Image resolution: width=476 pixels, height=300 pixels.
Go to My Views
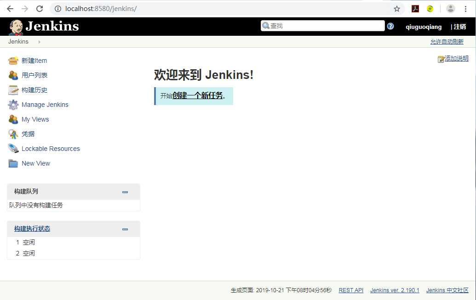pos(35,119)
